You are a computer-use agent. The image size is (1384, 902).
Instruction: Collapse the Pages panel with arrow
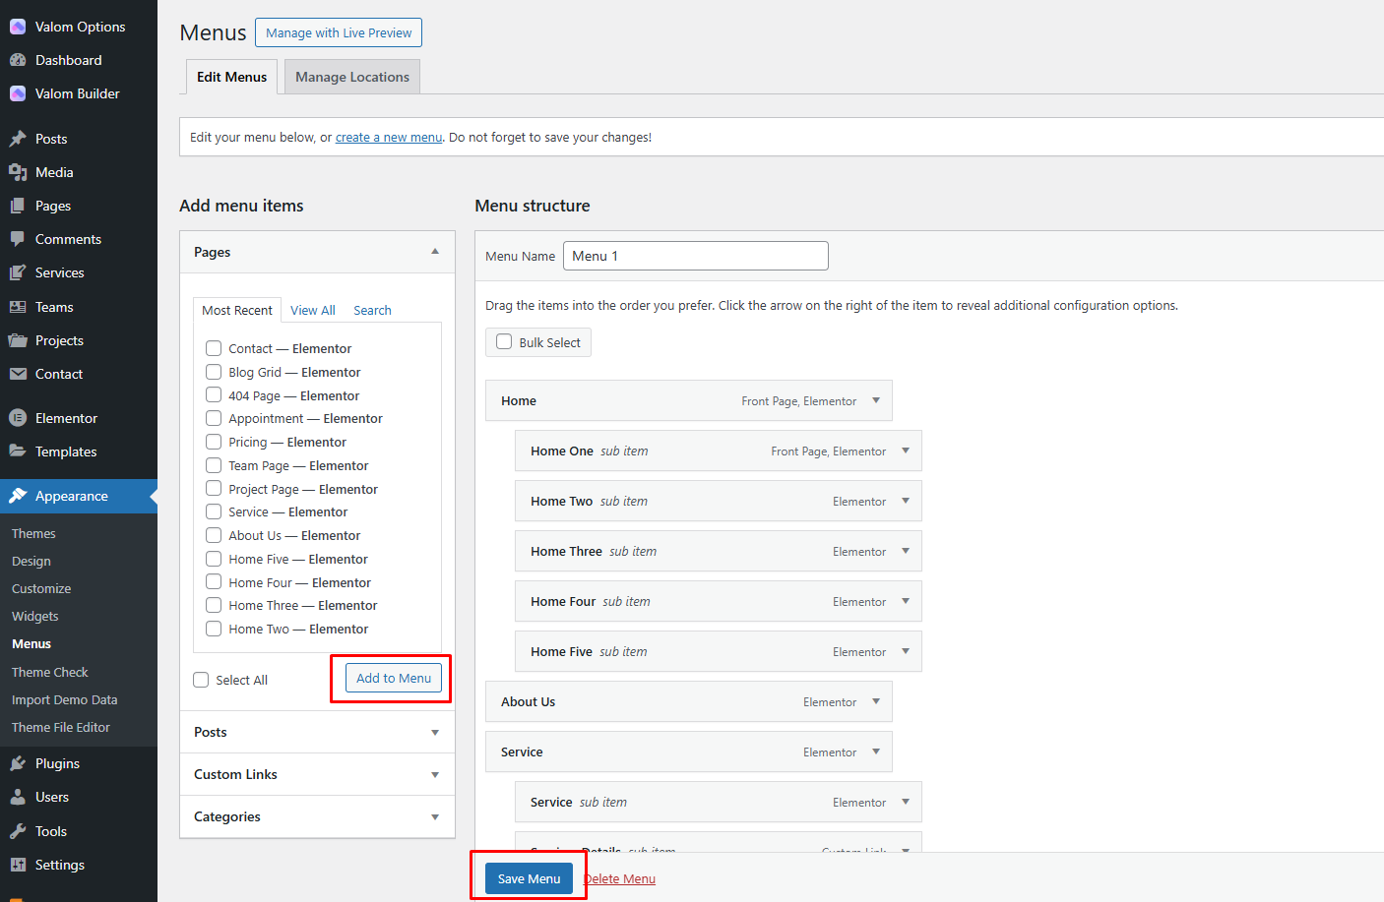click(x=434, y=252)
